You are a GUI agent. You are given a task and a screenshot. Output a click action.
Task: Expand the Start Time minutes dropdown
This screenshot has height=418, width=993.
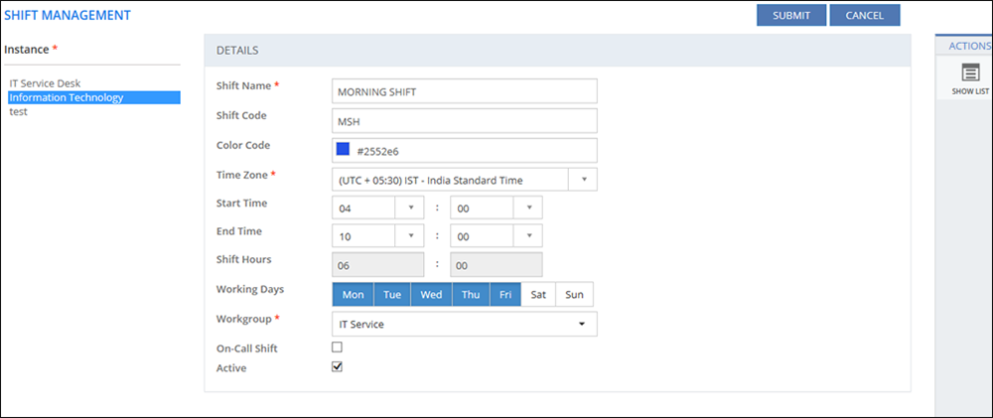coord(528,208)
